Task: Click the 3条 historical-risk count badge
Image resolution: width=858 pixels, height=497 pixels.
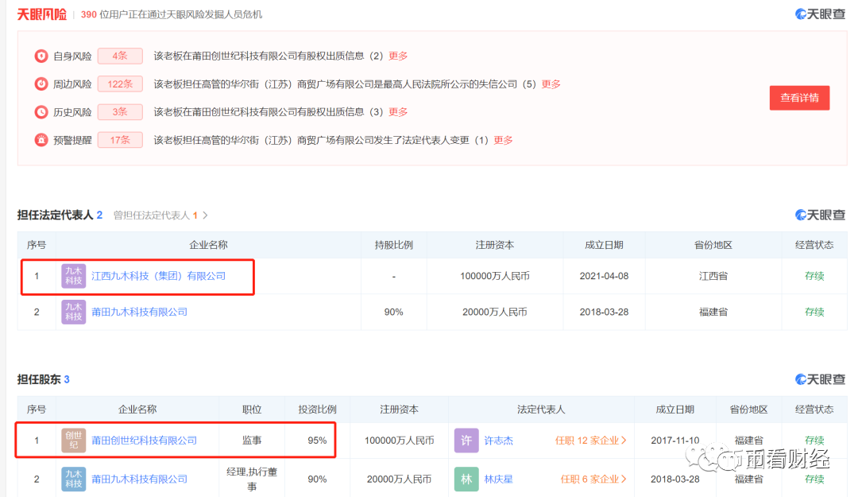Action: (x=120, y=112)
